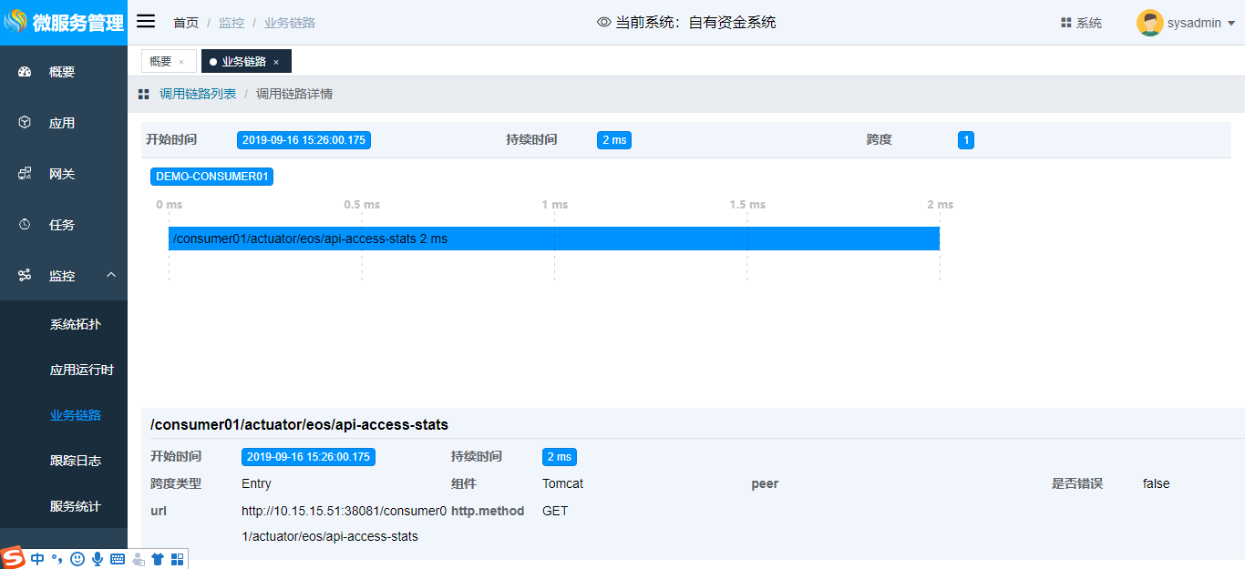Select 系统拓扑 in the monitoring submenu
Viewport: 1245px width, 569px height.
[x=75, y=324]
